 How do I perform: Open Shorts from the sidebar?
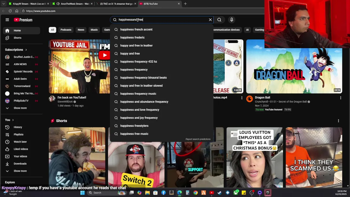pos(21,38)
